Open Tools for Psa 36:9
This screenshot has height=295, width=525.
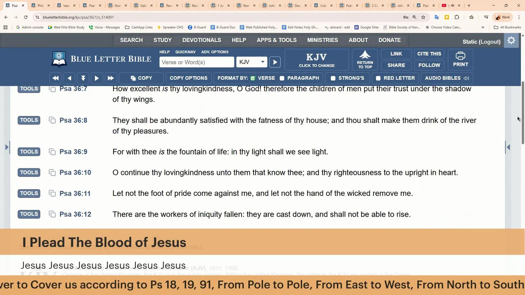29,152
